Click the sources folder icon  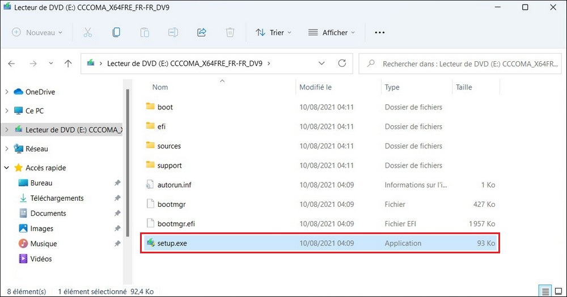pos(150,145)
